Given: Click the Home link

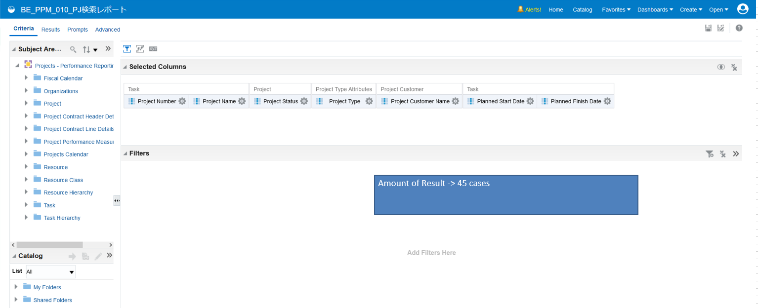Looking at the screenshot, I should click(x=555, y=9).
